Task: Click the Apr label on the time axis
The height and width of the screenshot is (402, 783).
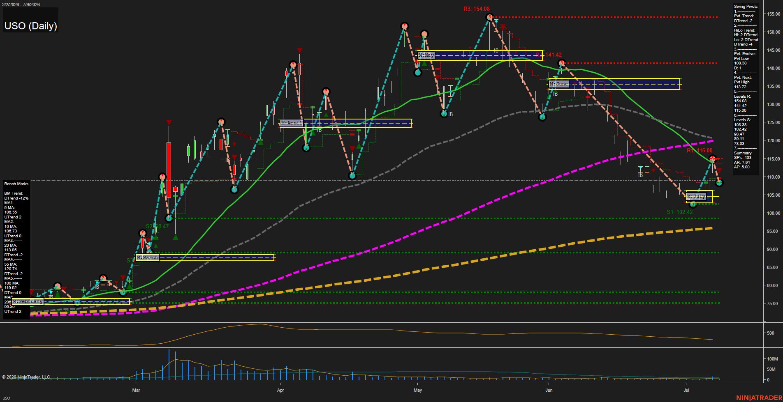Action: pyautogui.click(x=280, y=390)
